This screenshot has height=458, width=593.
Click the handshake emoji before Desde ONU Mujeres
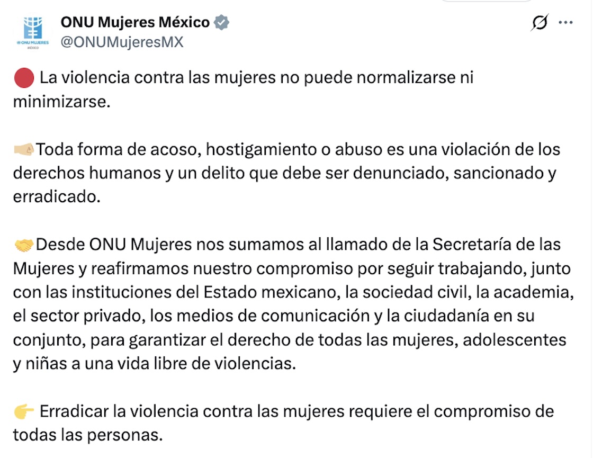click(x=24, y=244)
